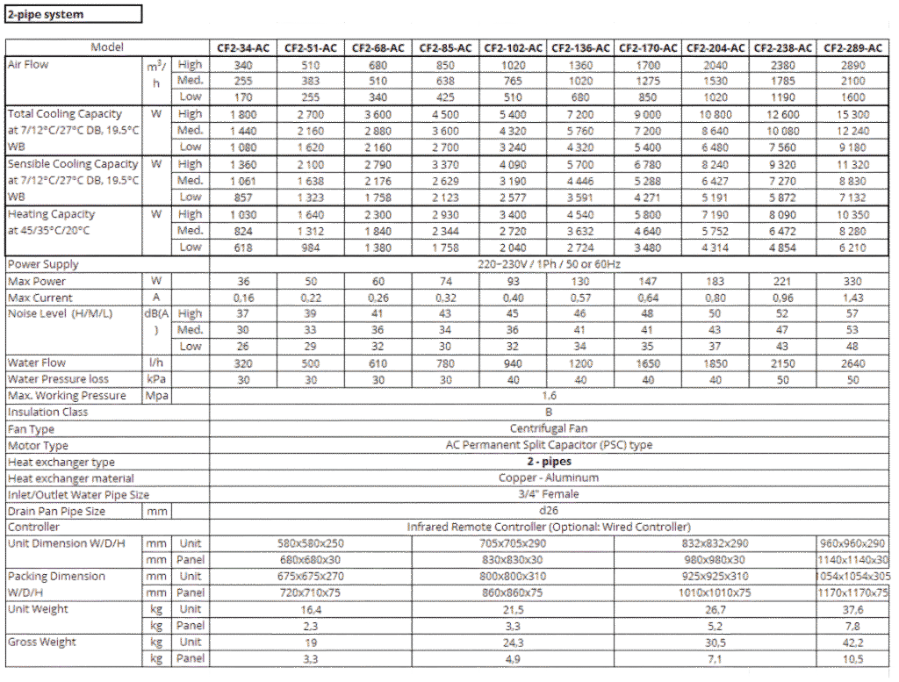The width and height of the screenshot is (899, 682).
Task: Click the Water Flow row label
Action: 36,363
